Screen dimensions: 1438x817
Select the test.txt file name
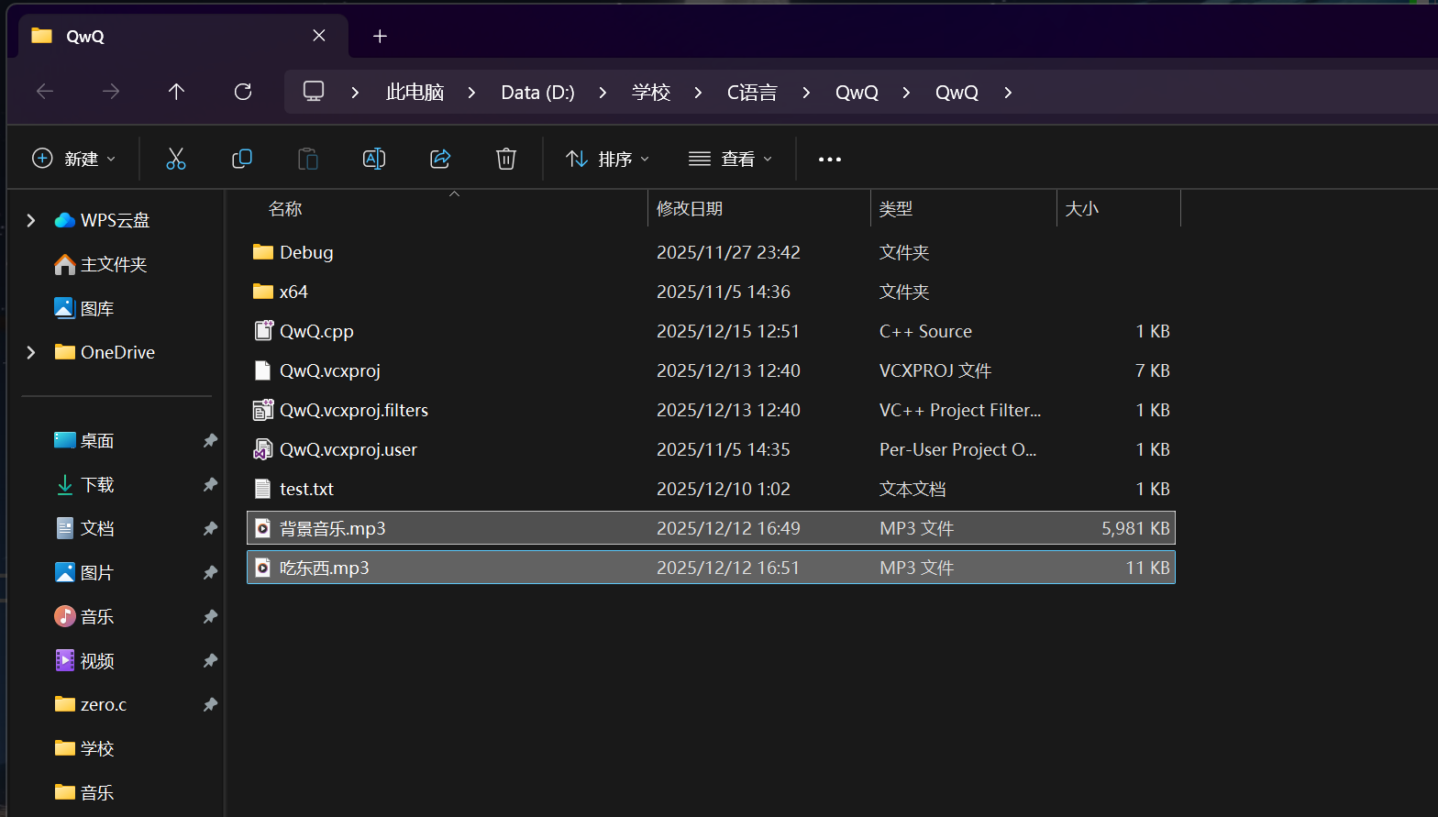pos(306,489)
